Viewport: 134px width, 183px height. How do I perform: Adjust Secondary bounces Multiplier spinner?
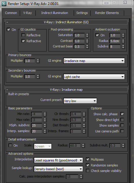38,77
